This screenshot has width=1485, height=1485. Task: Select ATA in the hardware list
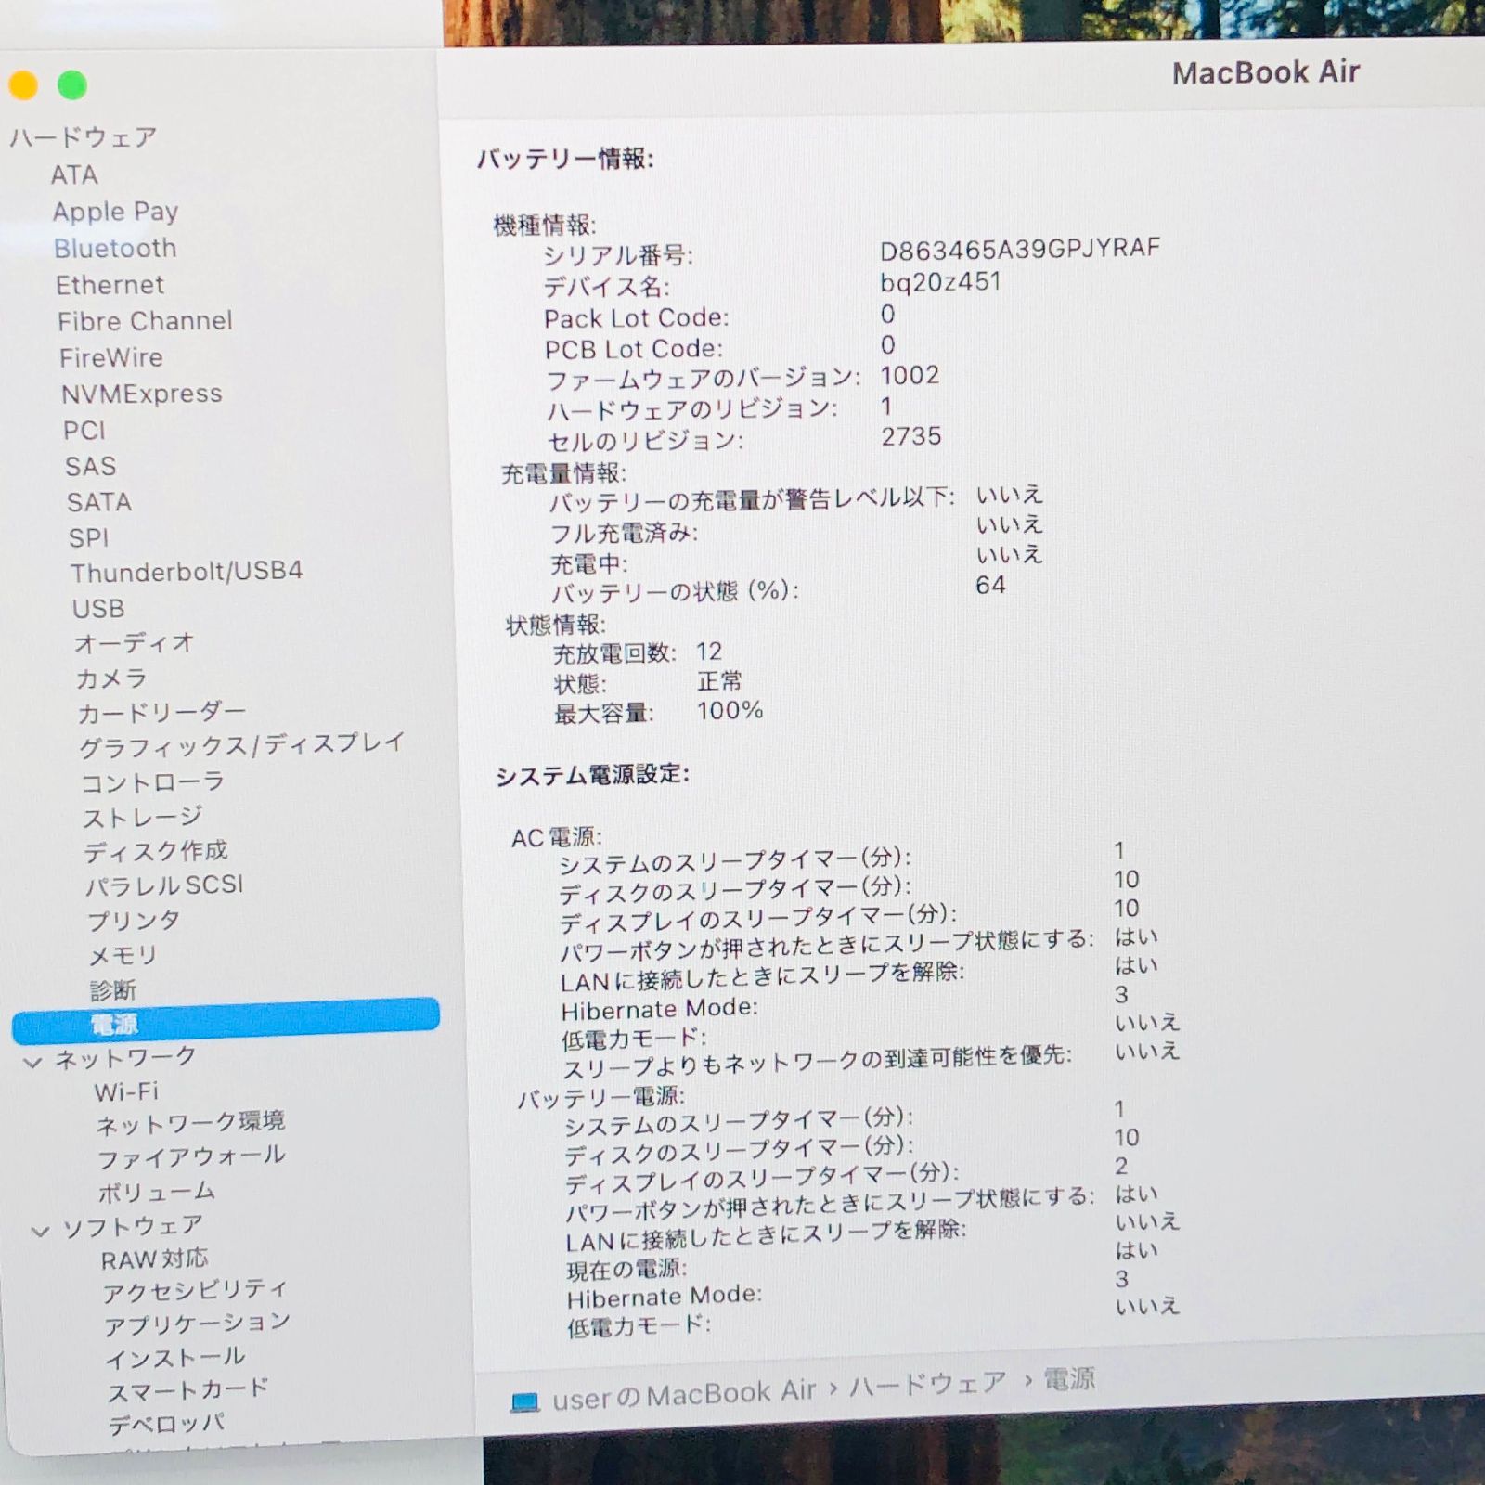(74, 174)
